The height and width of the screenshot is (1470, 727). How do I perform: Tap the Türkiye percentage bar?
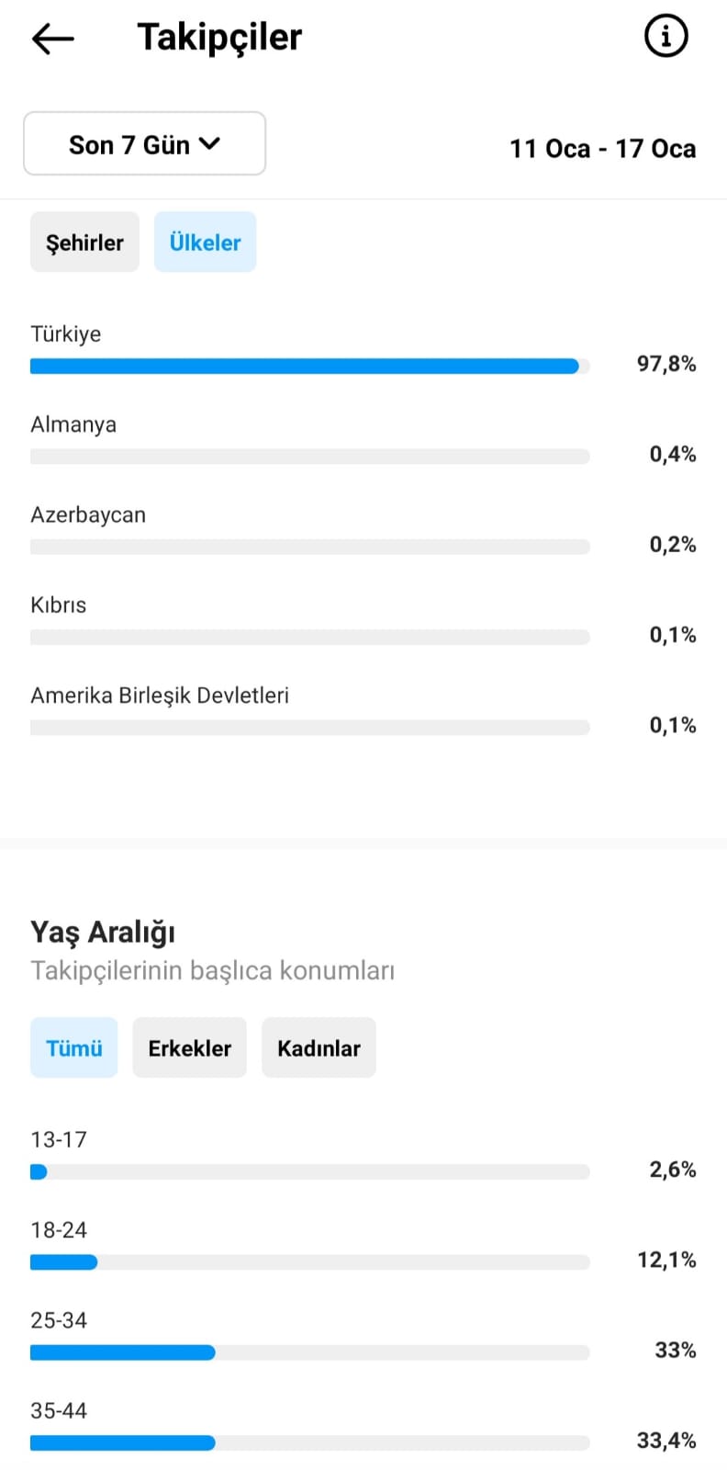309,366
